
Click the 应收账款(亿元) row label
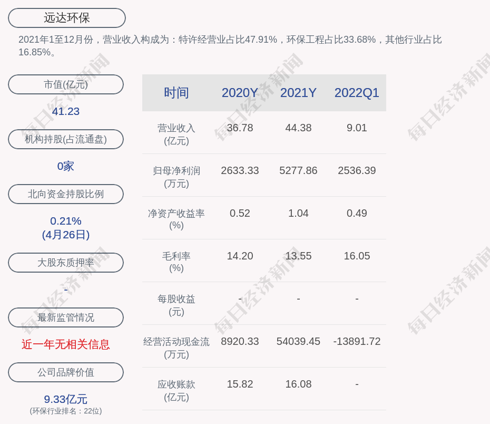tap(177, 391)
